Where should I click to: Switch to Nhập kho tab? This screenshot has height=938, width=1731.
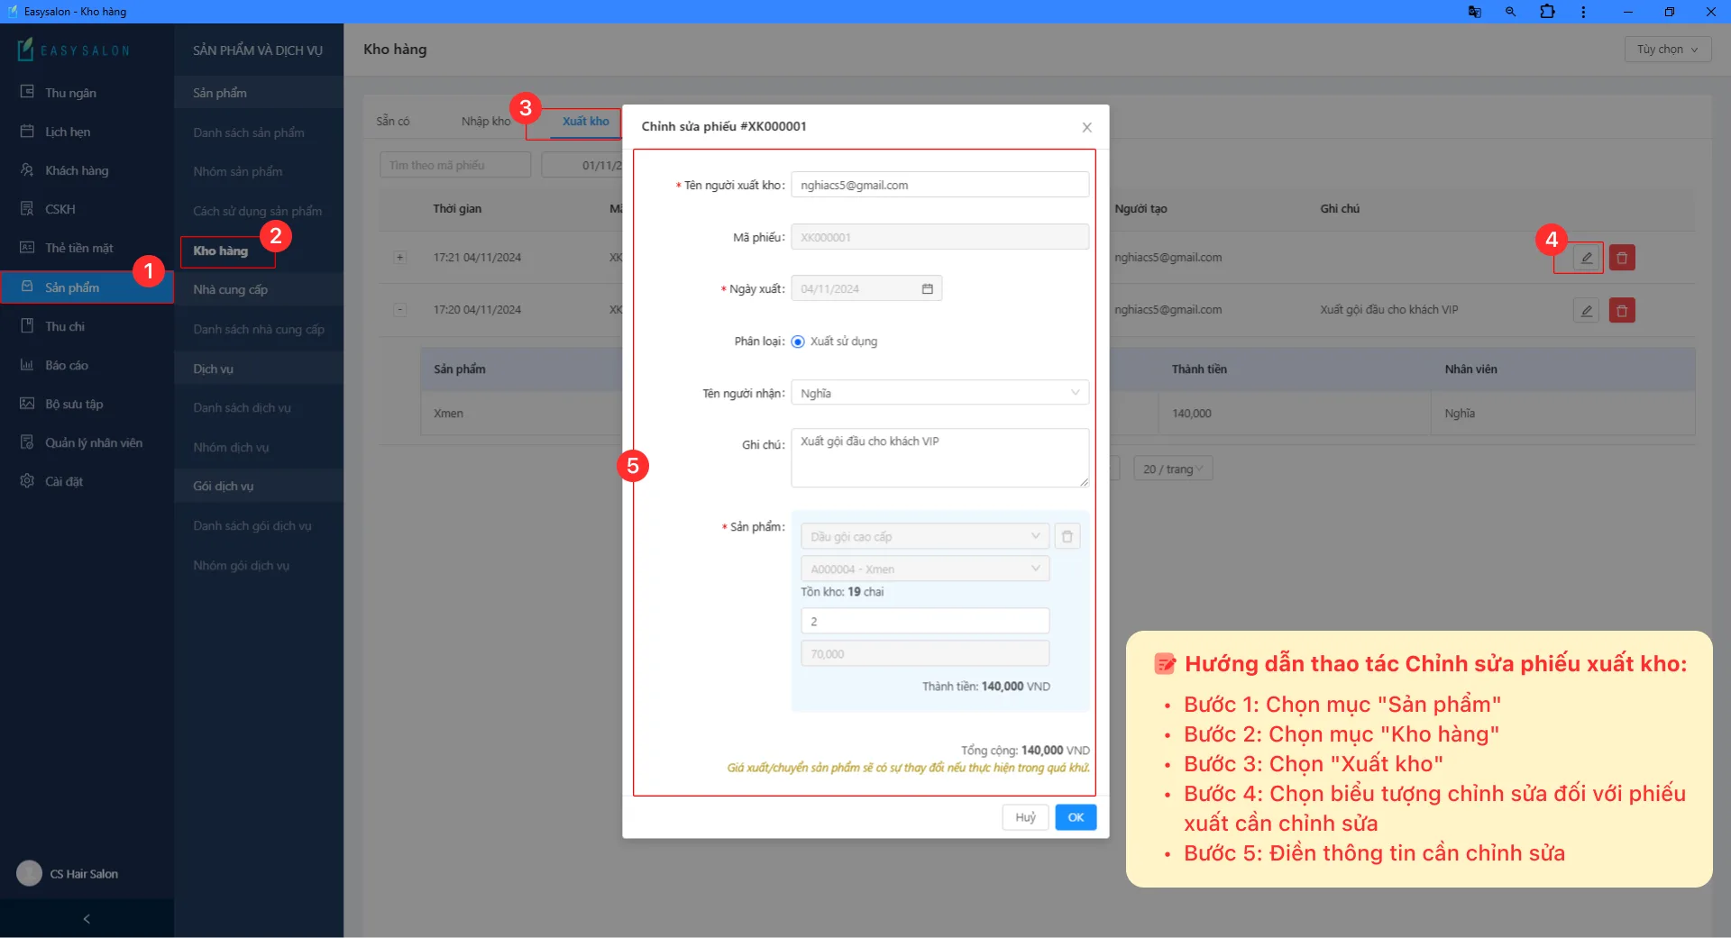[x=486, y=121]
